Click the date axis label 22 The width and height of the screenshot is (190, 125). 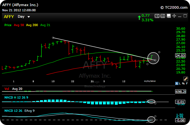click(73, 81)
